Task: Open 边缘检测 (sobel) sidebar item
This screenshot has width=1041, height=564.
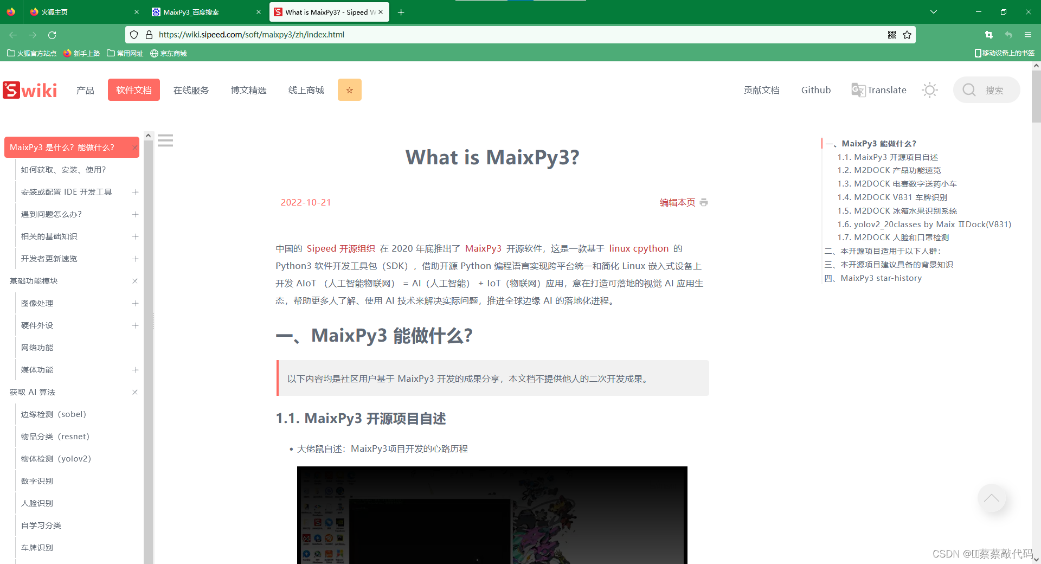Action: [x=54, y=414]
